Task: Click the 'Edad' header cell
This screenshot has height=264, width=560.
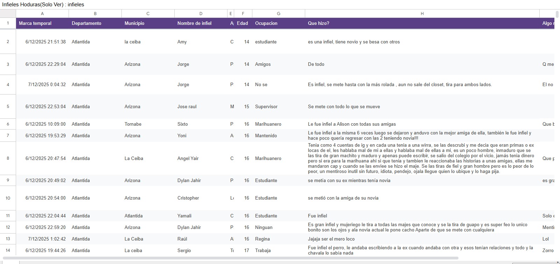Action: point(243,23)
